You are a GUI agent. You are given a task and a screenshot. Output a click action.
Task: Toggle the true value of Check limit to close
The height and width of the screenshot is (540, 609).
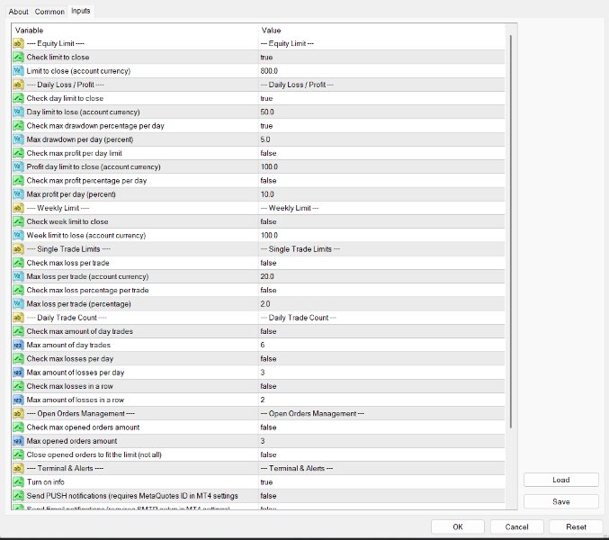(266, 57)
